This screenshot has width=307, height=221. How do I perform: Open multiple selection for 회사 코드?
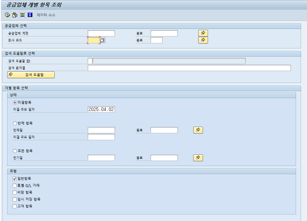203,40
